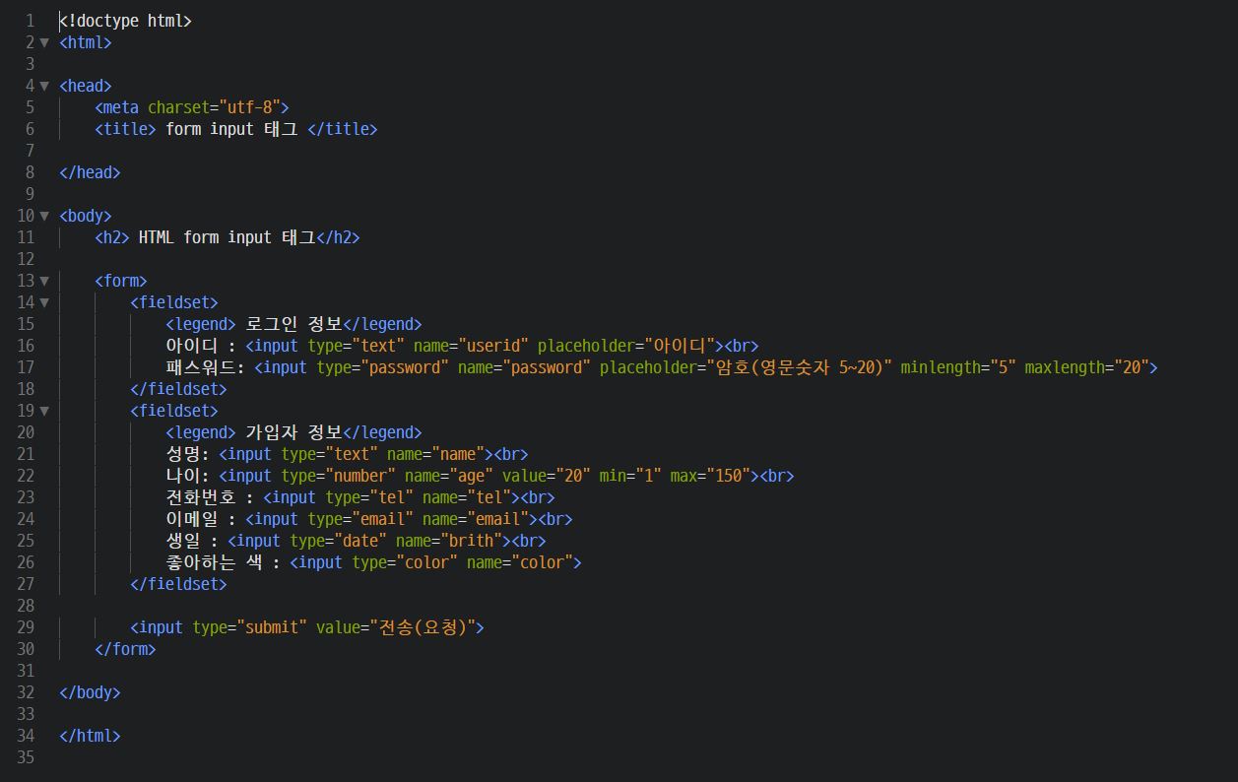The width and height of the screenshot is (1238, 782).
Task: Click the opening <form> tag on line 13
Action: click(121, 281)
